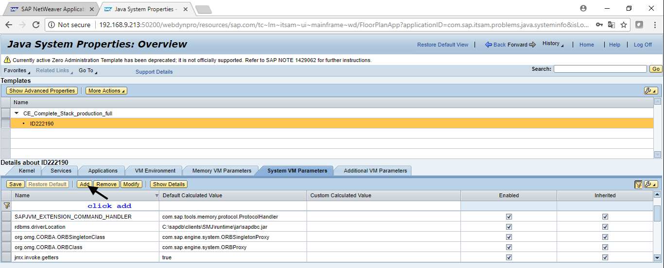Switch to the Services tab
664x268 pixels.
(x=61, y=171)
